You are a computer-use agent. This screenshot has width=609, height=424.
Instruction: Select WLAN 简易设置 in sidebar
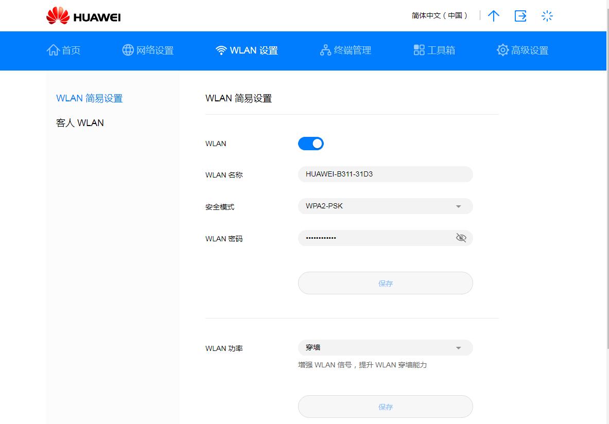coord(90,98)
